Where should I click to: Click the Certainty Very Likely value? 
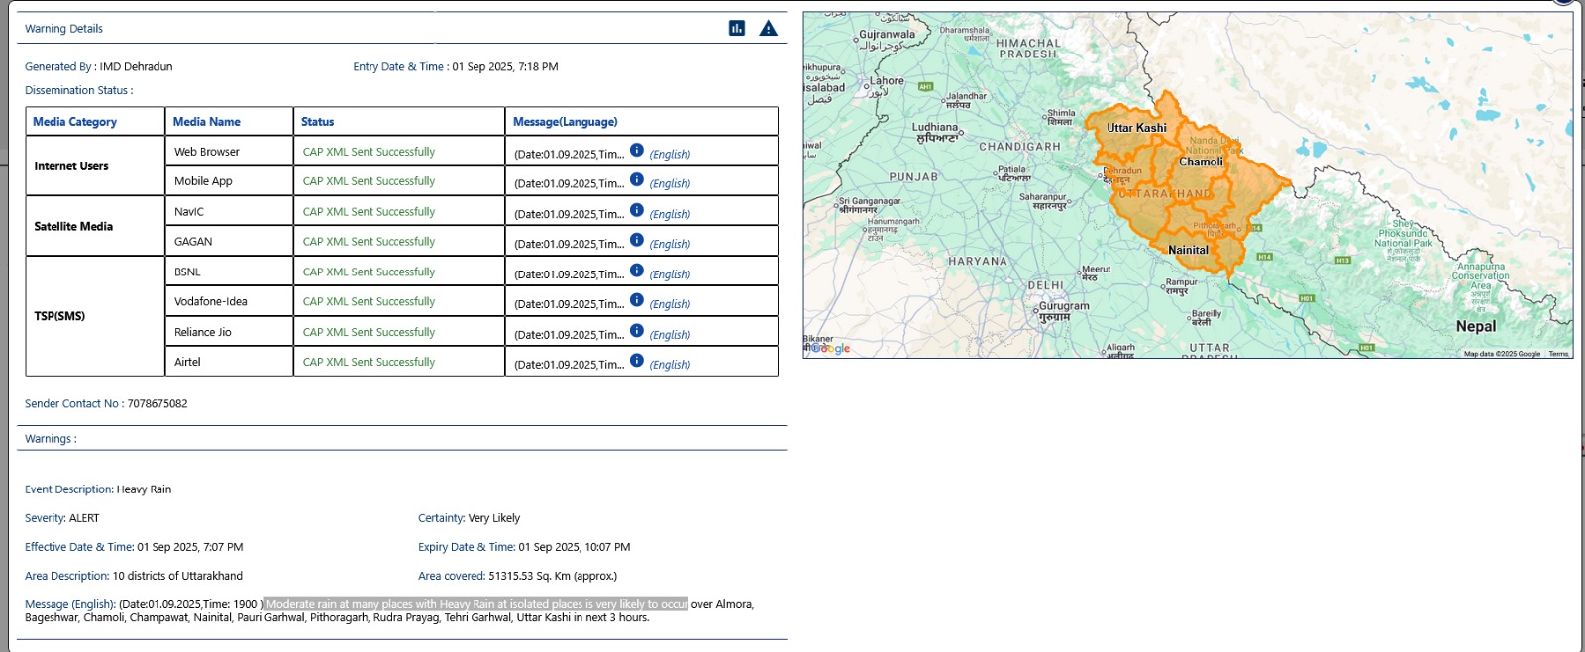click(x=494, y=518)
